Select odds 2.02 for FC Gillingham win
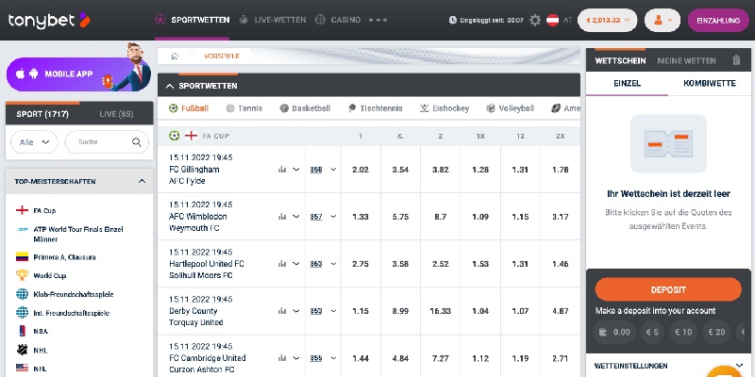Image resolution: width=755 pixels, height=377 pixels. (x=361, y=170)
